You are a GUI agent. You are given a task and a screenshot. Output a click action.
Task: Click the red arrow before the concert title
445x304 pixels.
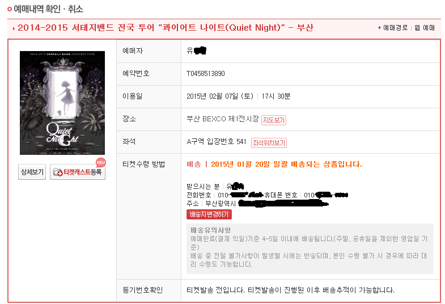[14, 28]
